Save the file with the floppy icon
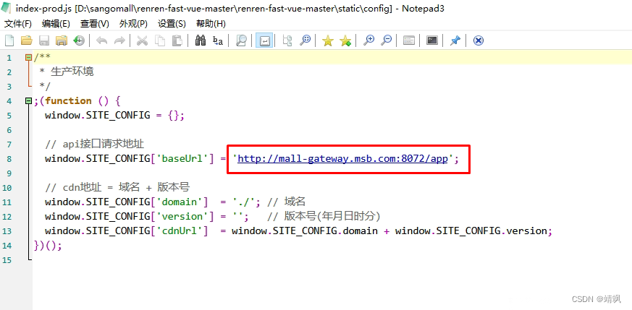 coord(44,40)
